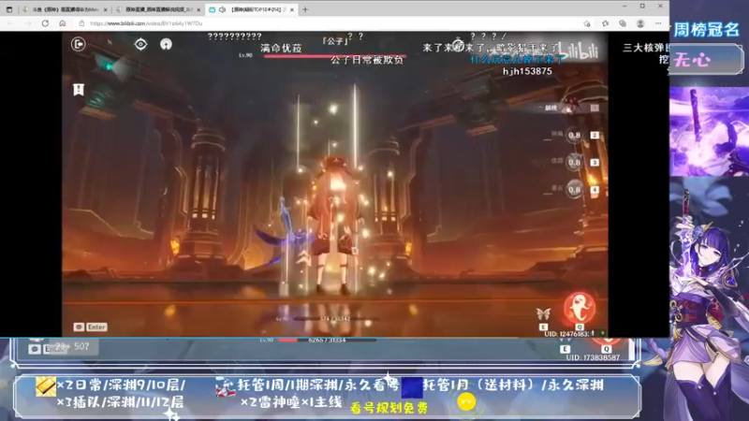Click the quest exclamation bookmark icon

click(x=79, y=89)
